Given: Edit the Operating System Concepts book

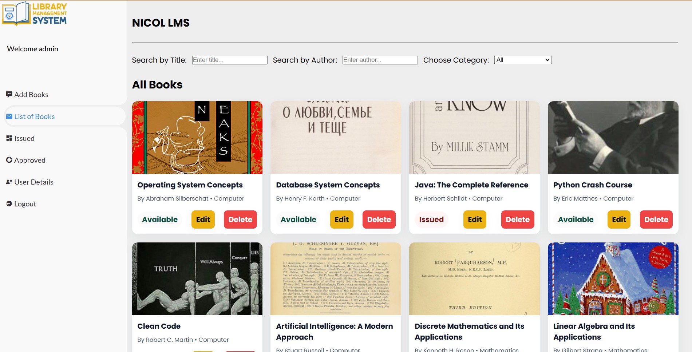Looking at the screenshot, I should click(203, 219).
